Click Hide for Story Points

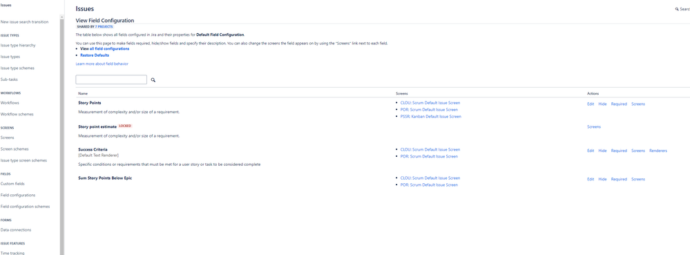602,104
